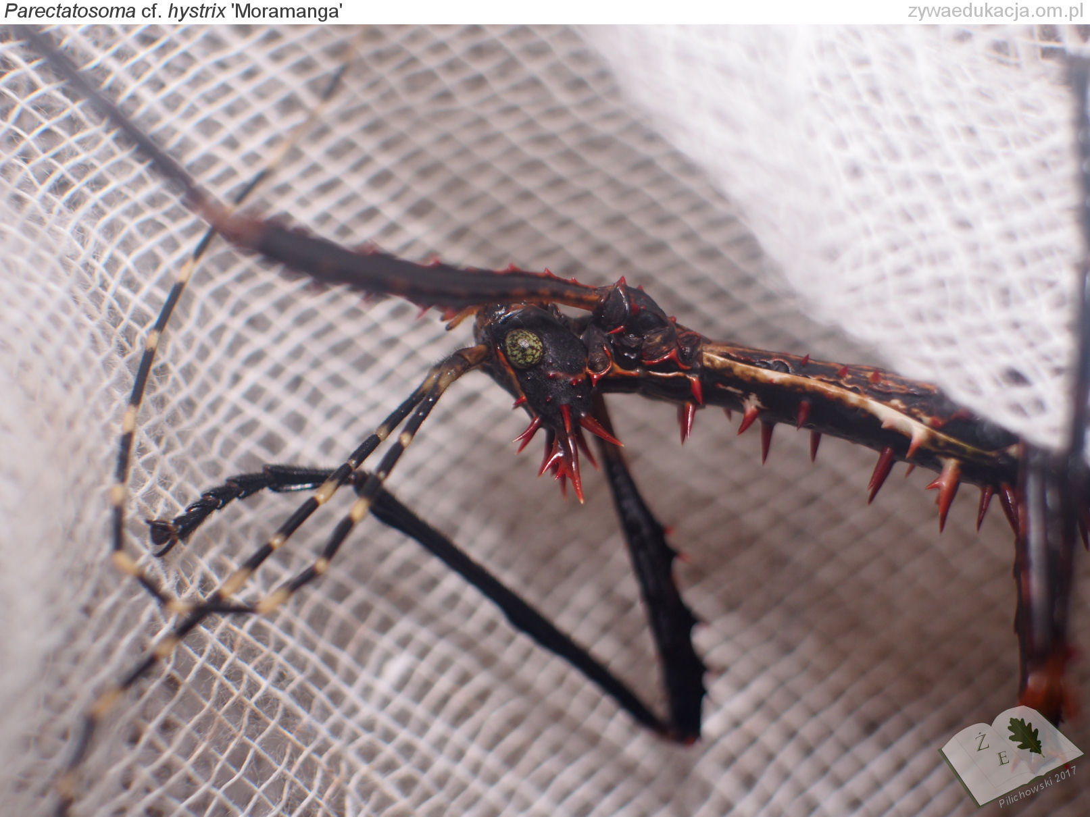This screenshot has height=817, width=1090.
Task: Click the Parectatosoma genus name in title
Action: 70,11
